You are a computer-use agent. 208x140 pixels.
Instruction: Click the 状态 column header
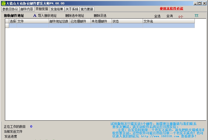tap(127, 21)
